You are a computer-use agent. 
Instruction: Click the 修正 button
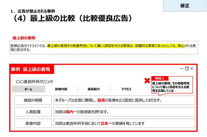point(185,6)
